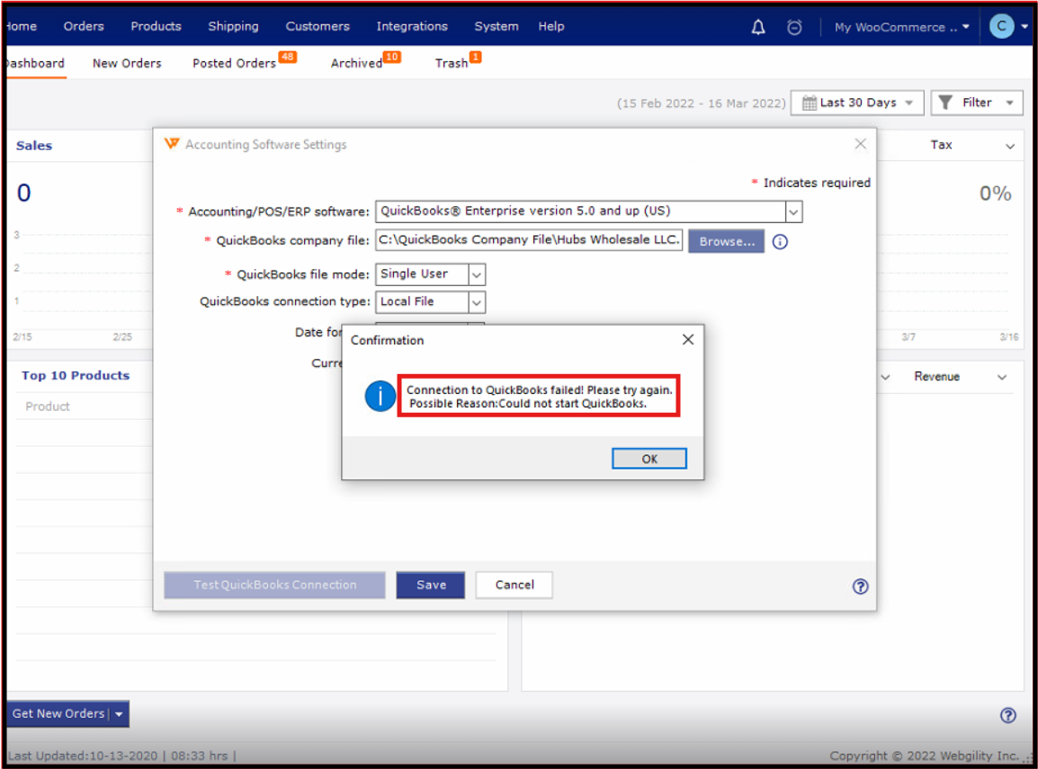Click OK in the Confirmation dialog

[x=649, y=460]
